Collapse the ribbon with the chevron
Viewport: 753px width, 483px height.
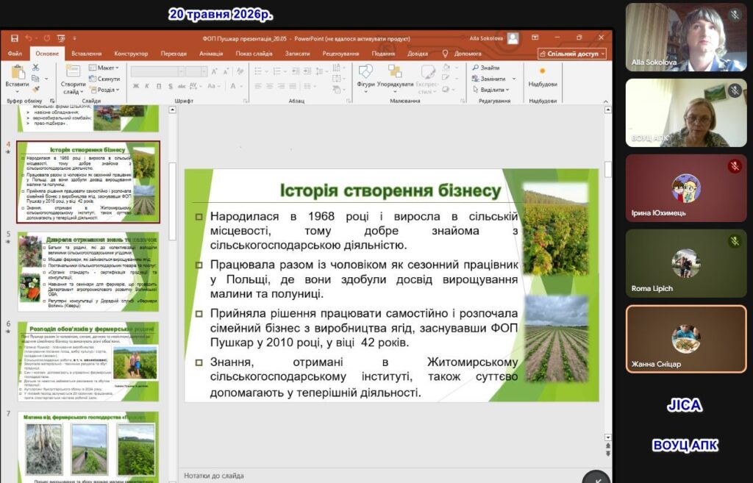[606, 101]
